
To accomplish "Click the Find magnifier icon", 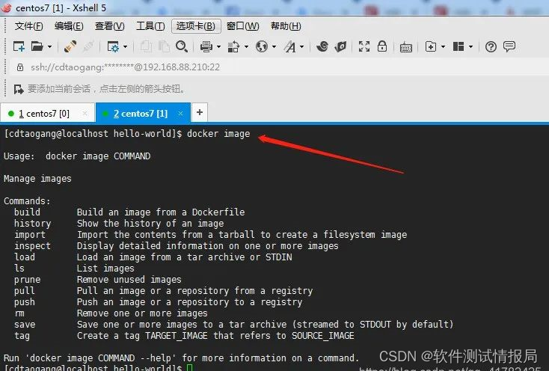I will pos(181,46).
